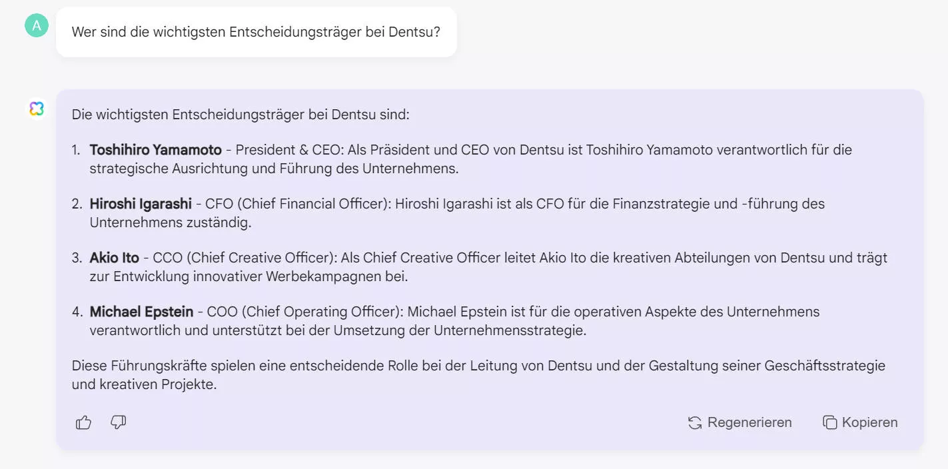Select the bolded name Toshihiro Yamamoto
The width and height of the screenshot is (948, 469).
tap(155, 149)
